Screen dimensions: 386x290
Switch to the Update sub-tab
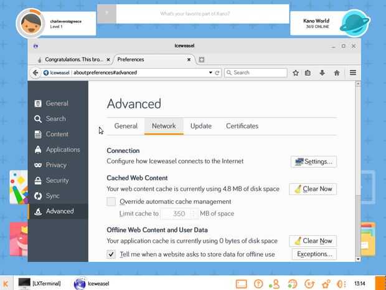pyautogui.click(x=201, y=126)
